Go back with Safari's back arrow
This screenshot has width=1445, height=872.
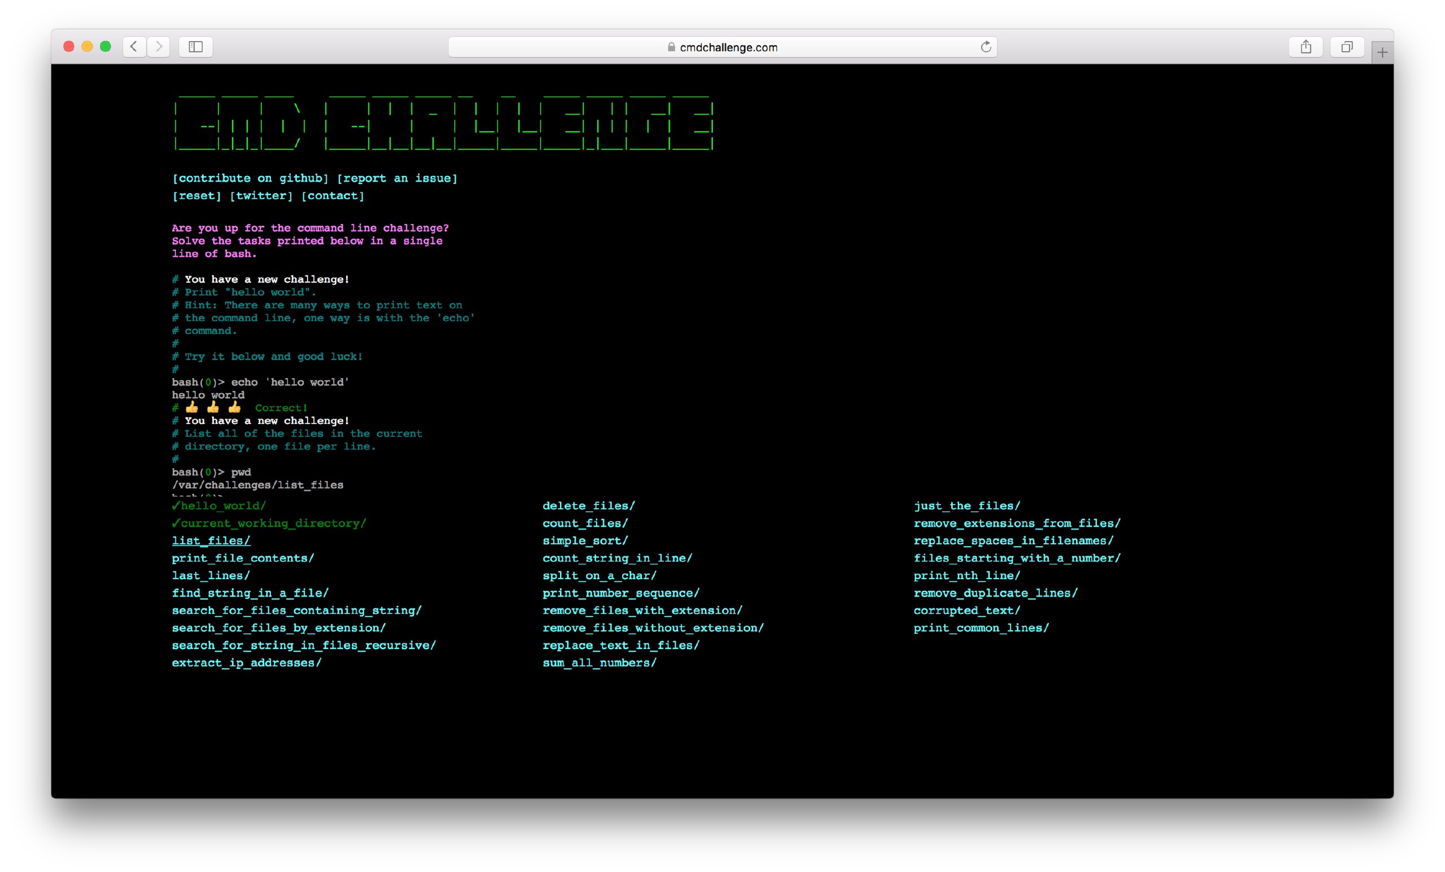134,46
